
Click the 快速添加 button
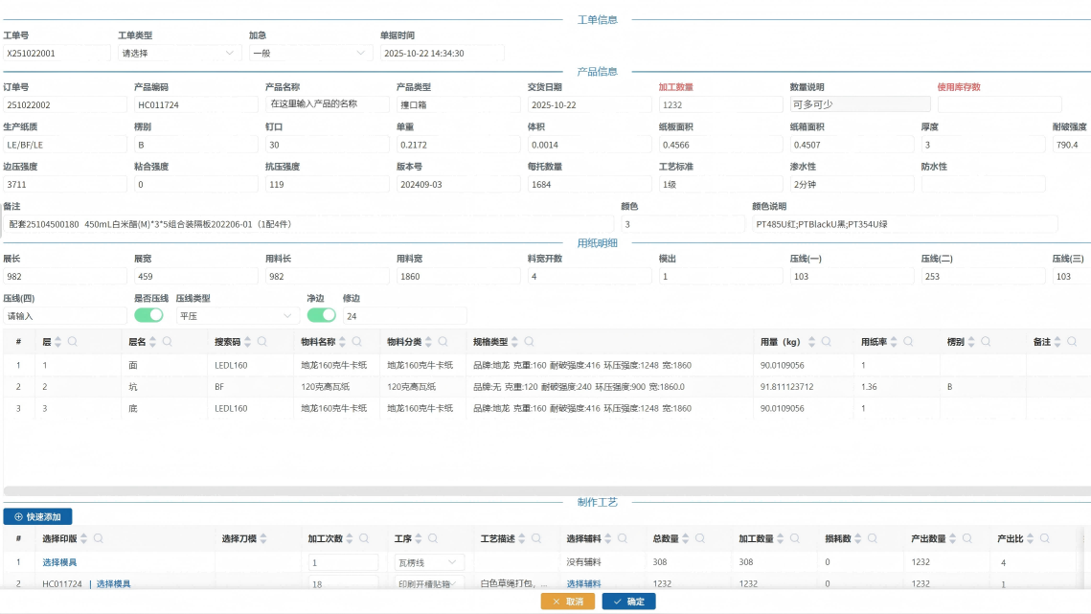coord(37,516)
